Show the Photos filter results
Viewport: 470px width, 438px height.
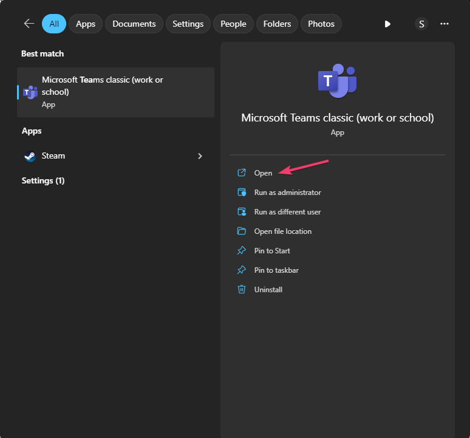[x=321, y=24]
